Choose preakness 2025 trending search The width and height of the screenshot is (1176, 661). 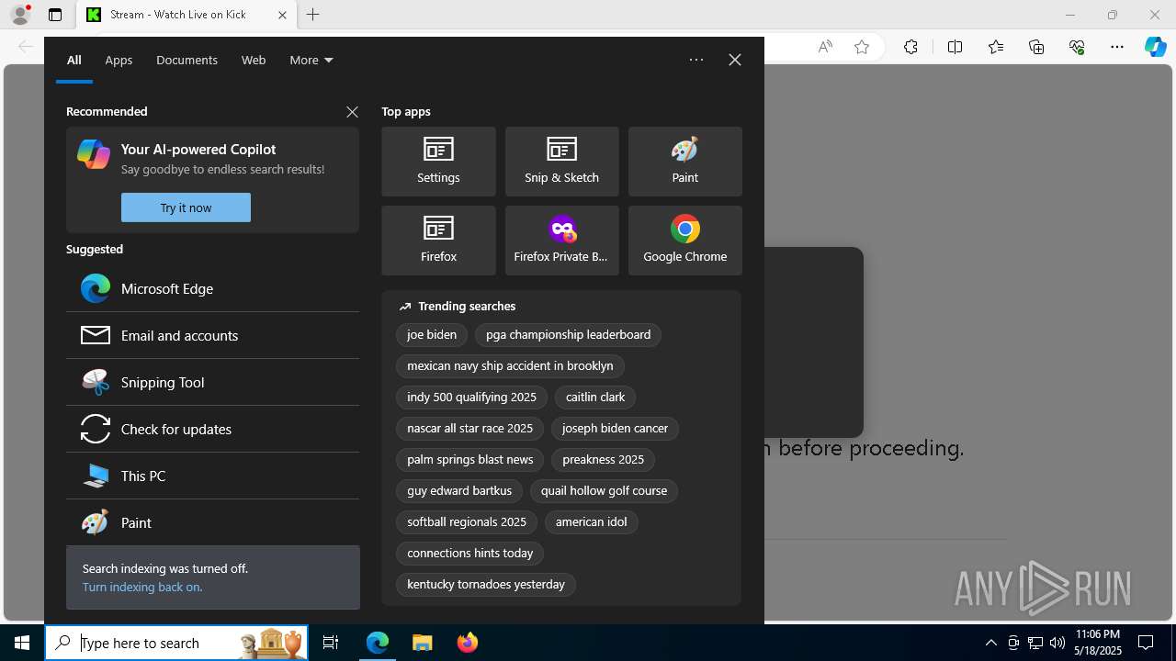tap(603, 460)
